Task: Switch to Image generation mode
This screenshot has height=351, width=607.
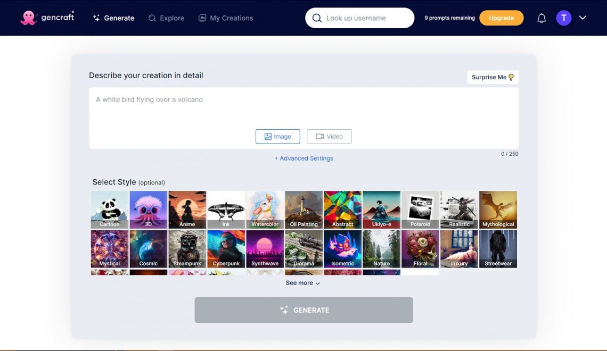Action: 277,137
